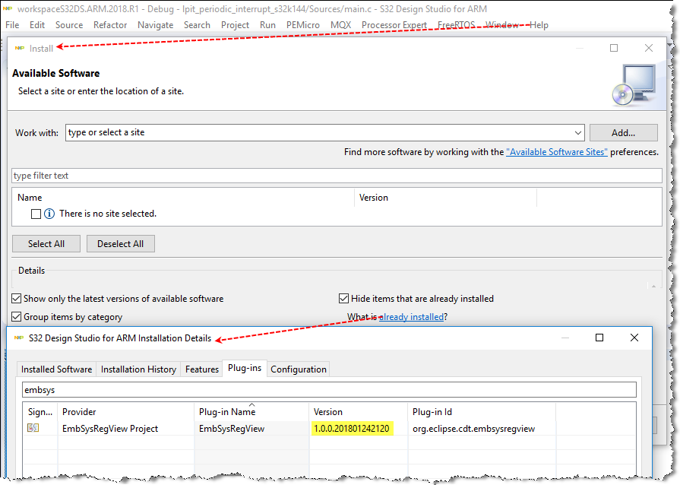Expand the Work with site dropdown arrow
The width and height of the screenshot is (680, 485).
pos(577,133)
